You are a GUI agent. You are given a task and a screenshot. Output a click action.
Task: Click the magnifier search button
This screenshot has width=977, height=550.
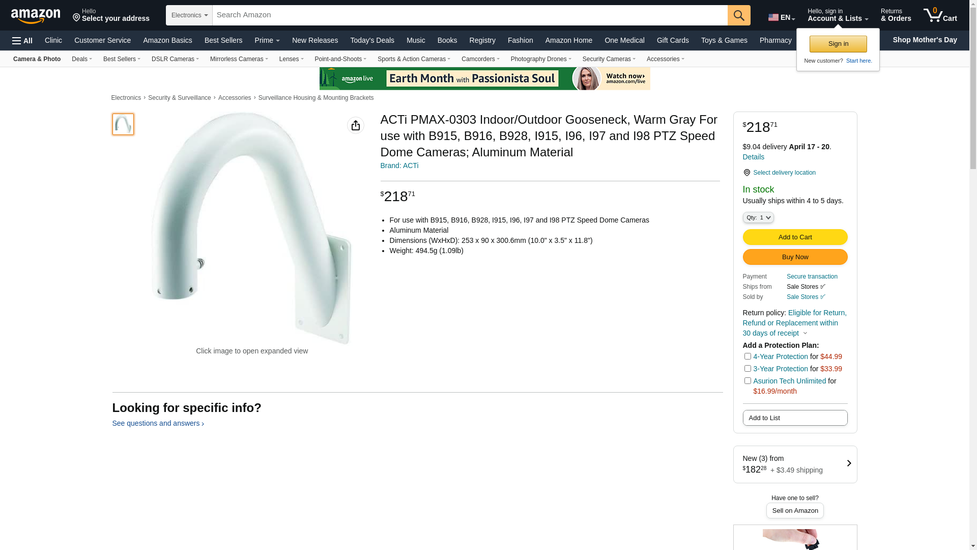coord(739,15)
